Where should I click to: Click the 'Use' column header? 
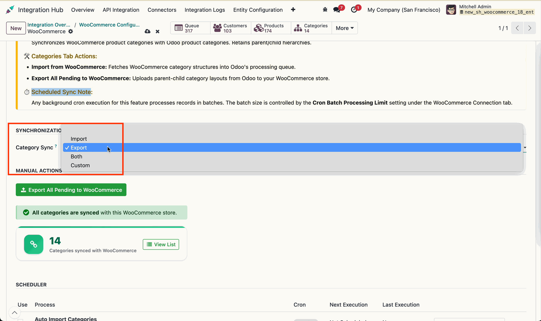pyautogui.click(x=23, y=305)
